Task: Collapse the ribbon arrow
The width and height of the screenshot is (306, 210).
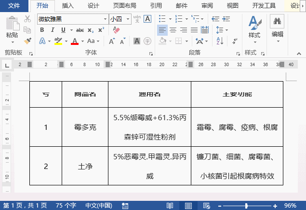Action: [x=299, y=54]
